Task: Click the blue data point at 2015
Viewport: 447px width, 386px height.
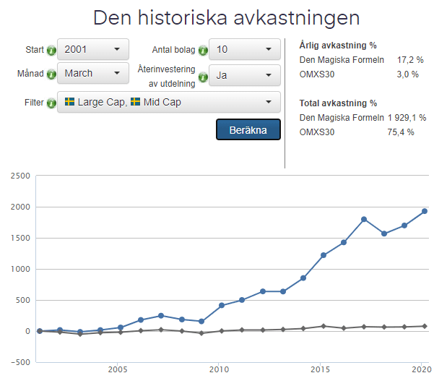Action: pos(324,255)
